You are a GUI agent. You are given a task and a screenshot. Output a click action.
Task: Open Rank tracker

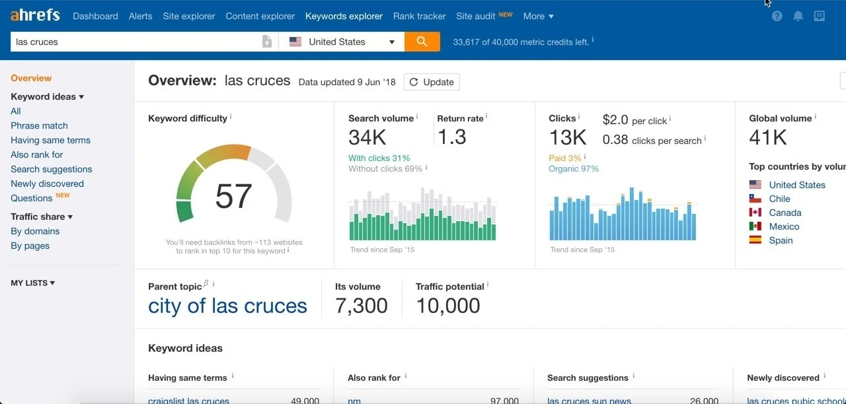pyautogui.click(x=420, y=16)
